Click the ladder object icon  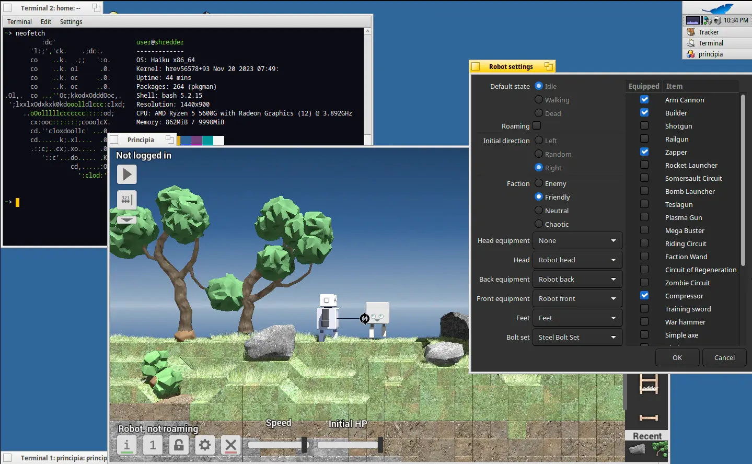[649, 384]
